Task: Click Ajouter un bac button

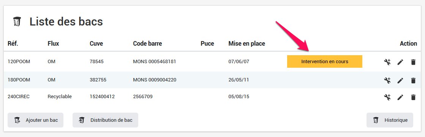Action: coord(35,120)
